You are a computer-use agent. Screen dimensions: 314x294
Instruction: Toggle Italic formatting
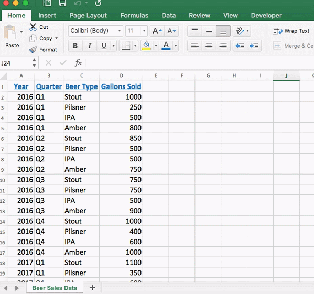coord(90,46)
